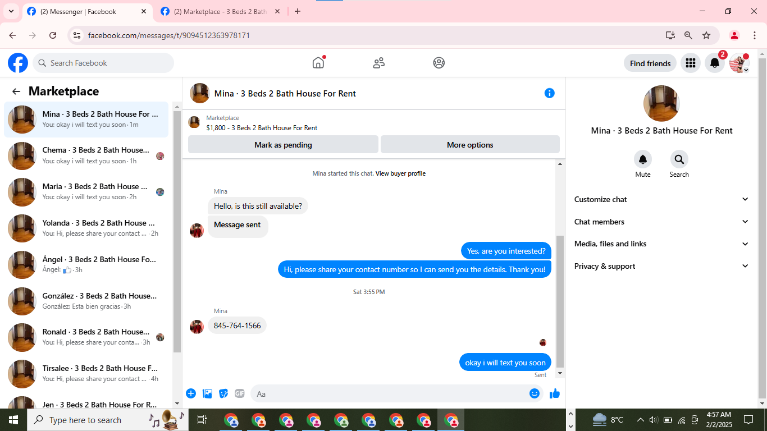Go to the Home feed icon
The width and height of the screenshot is (767, 431).
click(x=318, y=63)
